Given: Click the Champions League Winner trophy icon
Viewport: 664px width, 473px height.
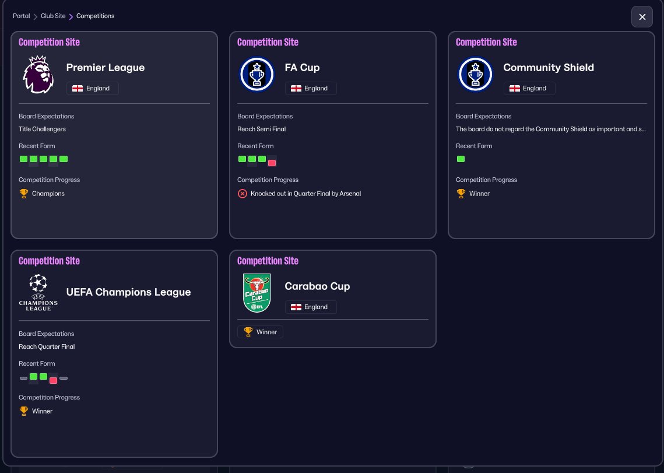Looking at the screenshot, I should coord(24,411).
